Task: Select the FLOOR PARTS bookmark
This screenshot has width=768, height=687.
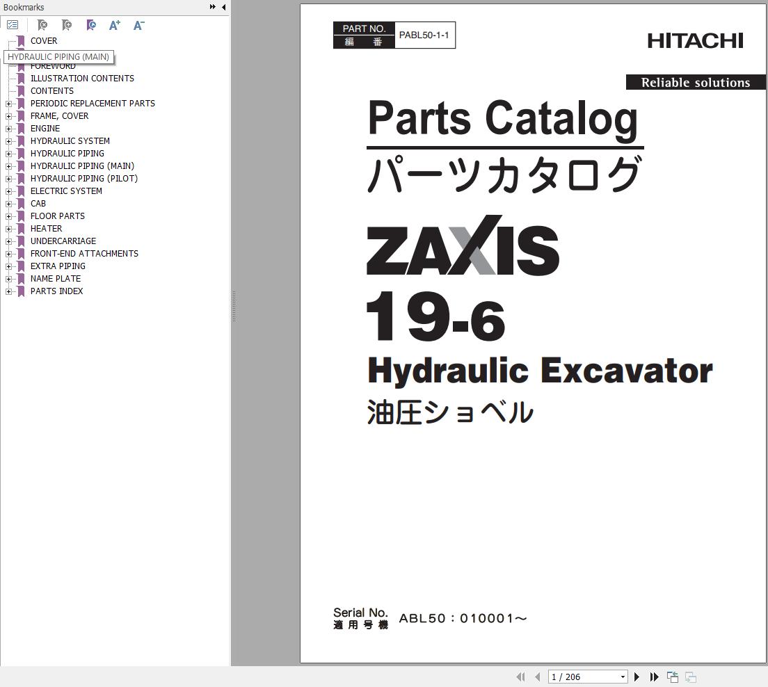Action: 57,216
